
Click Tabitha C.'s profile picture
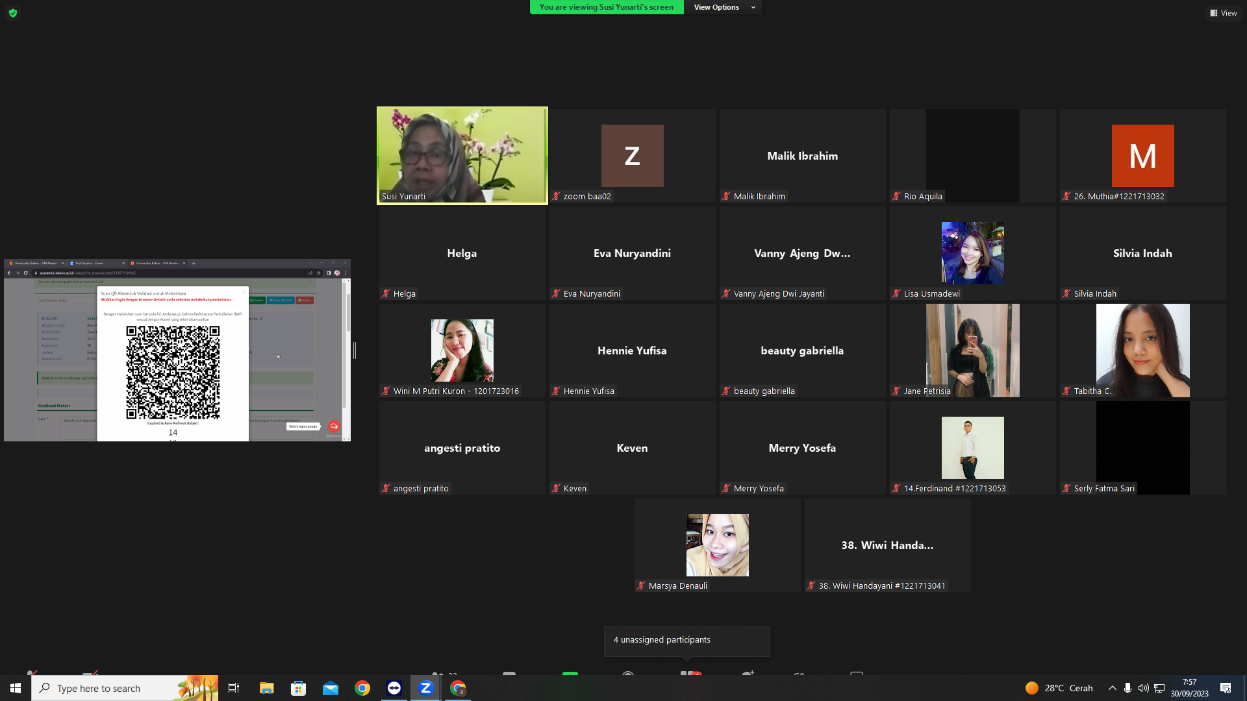[1143, 350]
